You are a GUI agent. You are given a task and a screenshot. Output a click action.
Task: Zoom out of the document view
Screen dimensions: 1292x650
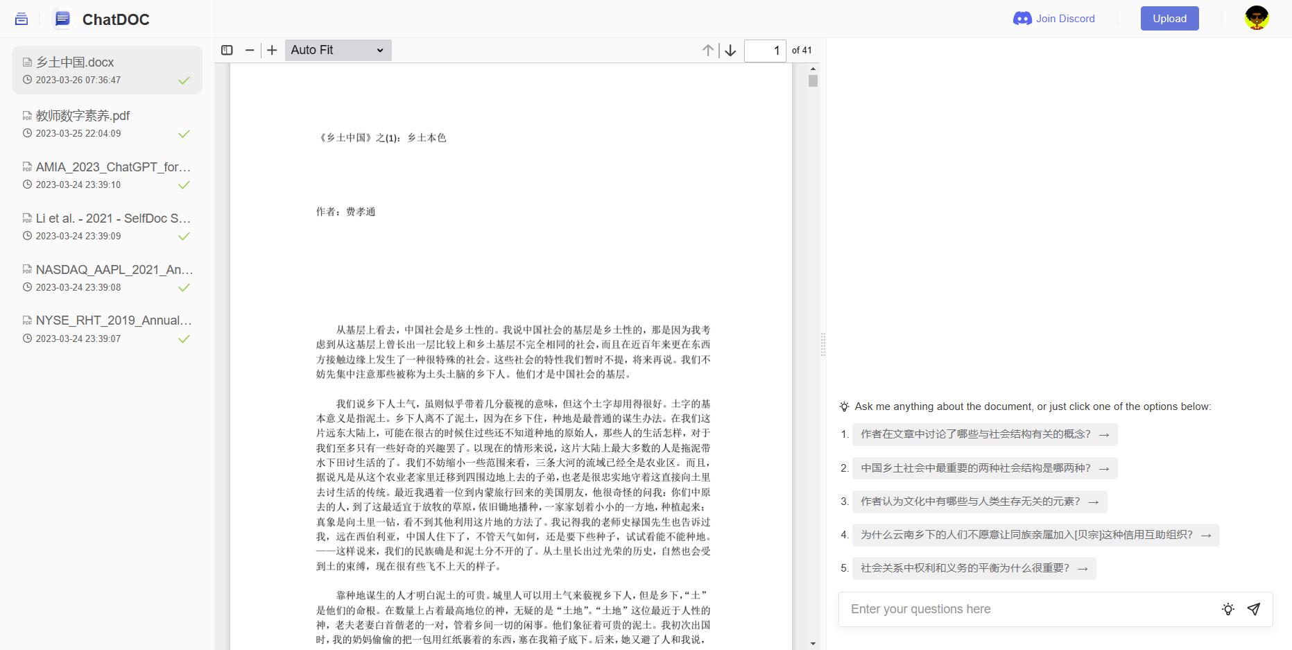[x=250, y=50]
